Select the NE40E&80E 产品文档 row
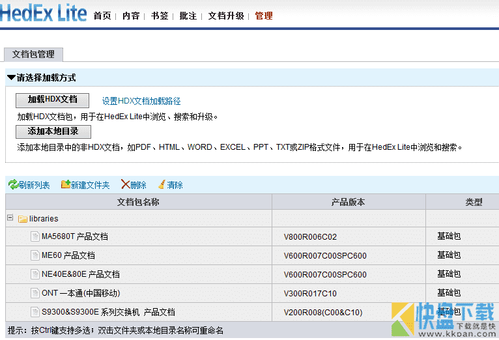This screenshot has height=340, width=499. coord(252,274)
